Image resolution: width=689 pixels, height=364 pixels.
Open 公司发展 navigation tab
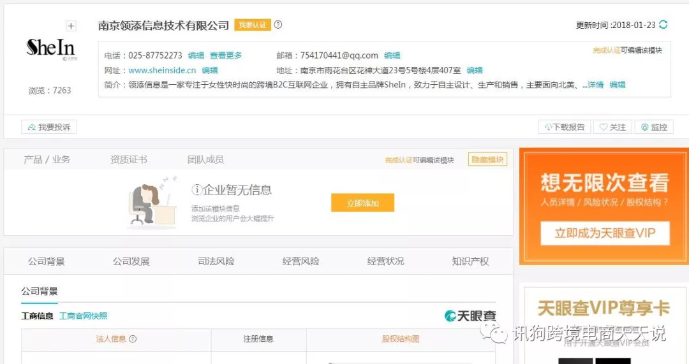click(131, 261)
